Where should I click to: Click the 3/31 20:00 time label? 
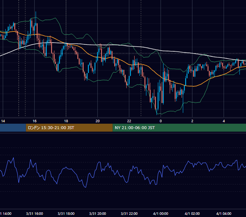[98, 213]
